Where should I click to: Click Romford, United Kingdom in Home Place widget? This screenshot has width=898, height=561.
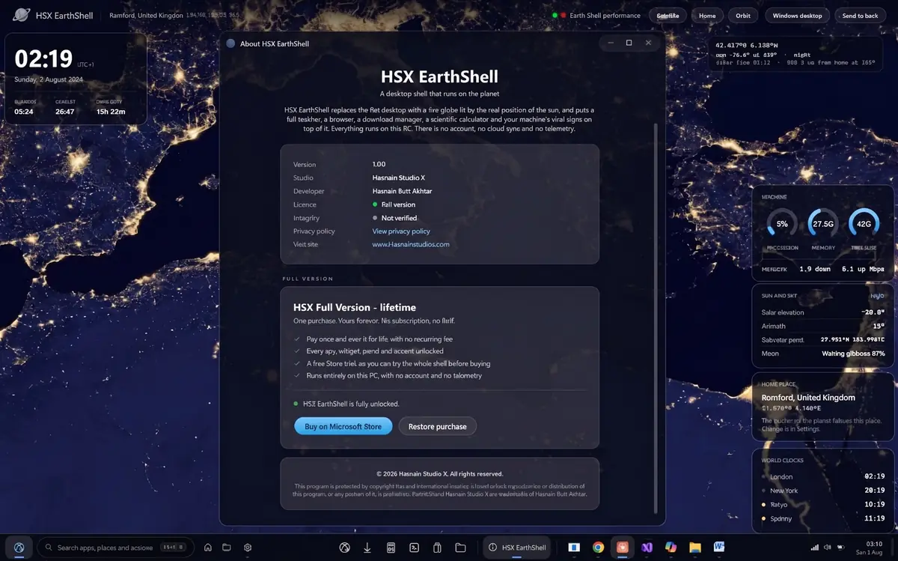coord(808,398)
